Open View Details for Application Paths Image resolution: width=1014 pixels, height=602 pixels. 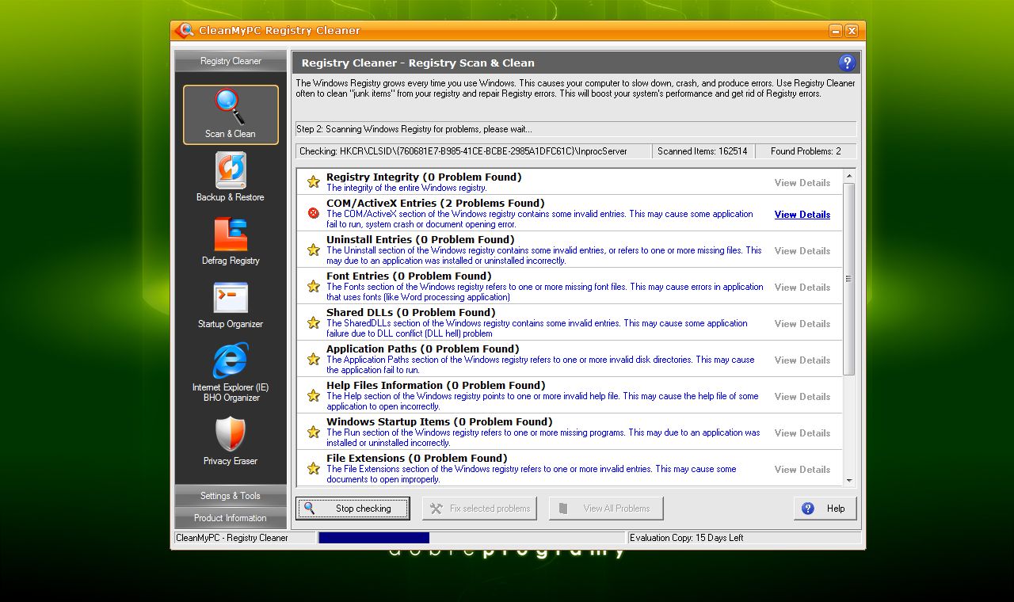click(802, 360)
